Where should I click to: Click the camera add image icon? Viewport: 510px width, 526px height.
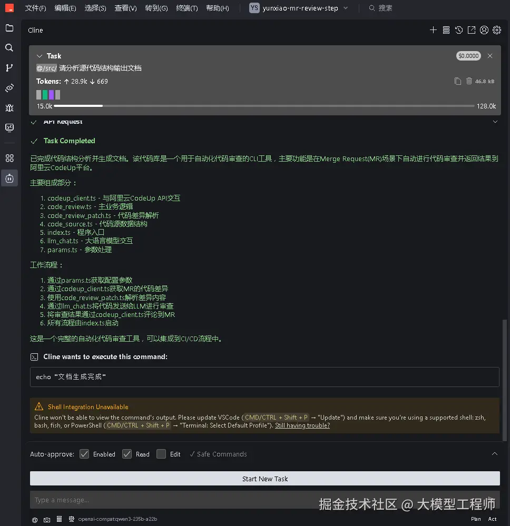(47, 520)
